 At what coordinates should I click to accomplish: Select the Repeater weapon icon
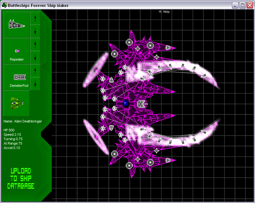pyautogui.click(x=17, y=51)
